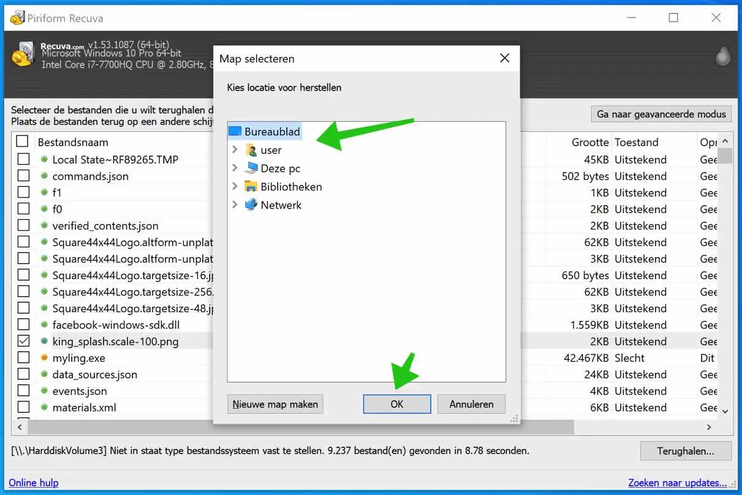Click the horizontal scroll right arrow

[x=709, y=427]
